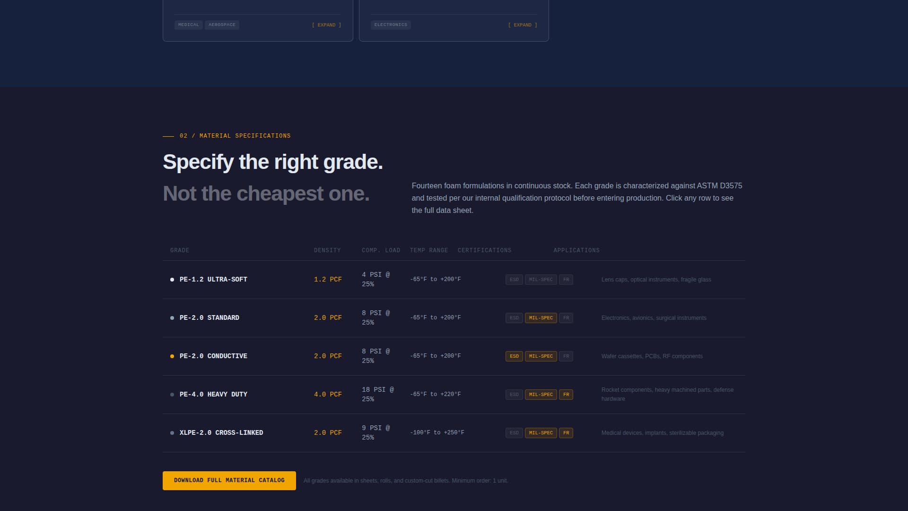Open the XLPE-2.0 CROSS-LINKED row
The image size is (908, 511).
click(221, 432)
